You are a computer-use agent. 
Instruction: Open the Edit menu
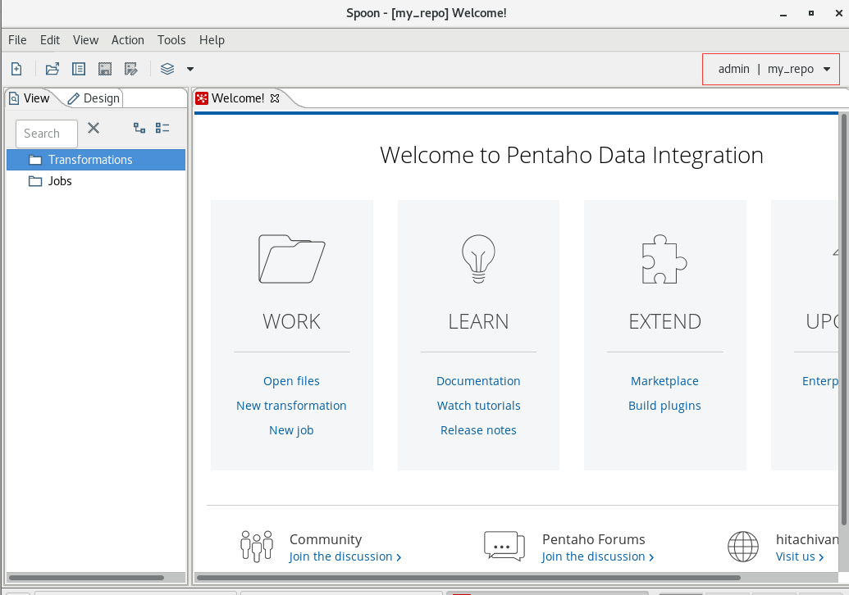(x=50, y=40)
